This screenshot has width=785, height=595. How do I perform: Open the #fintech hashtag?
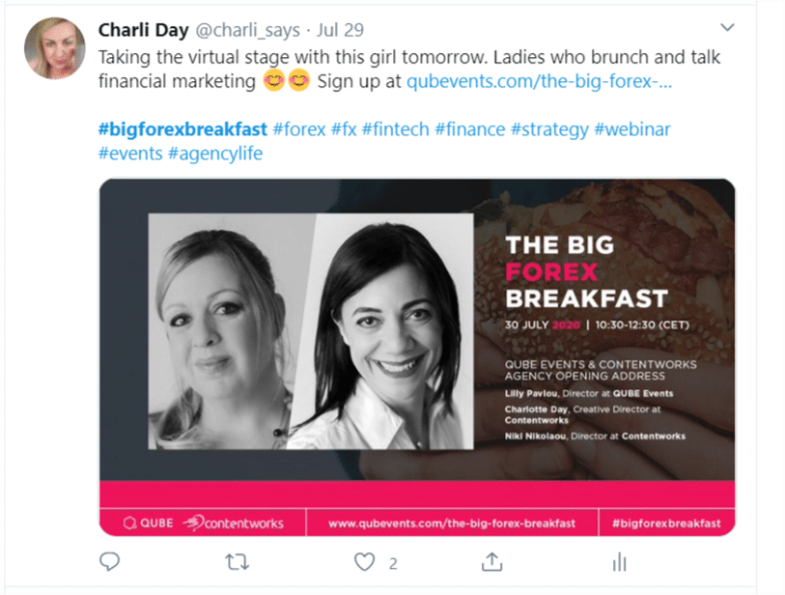(396, 129)
